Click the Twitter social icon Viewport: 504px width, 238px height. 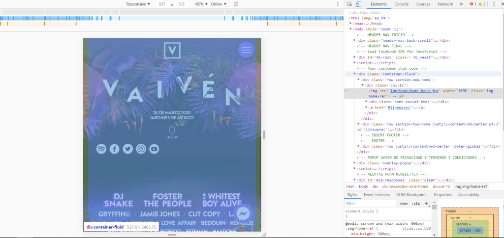(128, 149)
